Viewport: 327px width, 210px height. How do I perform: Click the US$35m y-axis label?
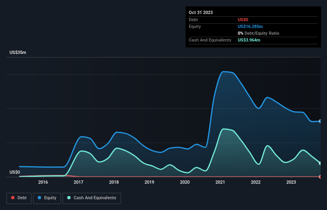coord(18,52)
